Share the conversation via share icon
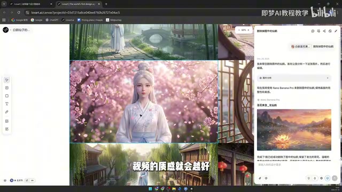Image resolution: width=342 pixels, height=192 pixels. coord(324,31)
